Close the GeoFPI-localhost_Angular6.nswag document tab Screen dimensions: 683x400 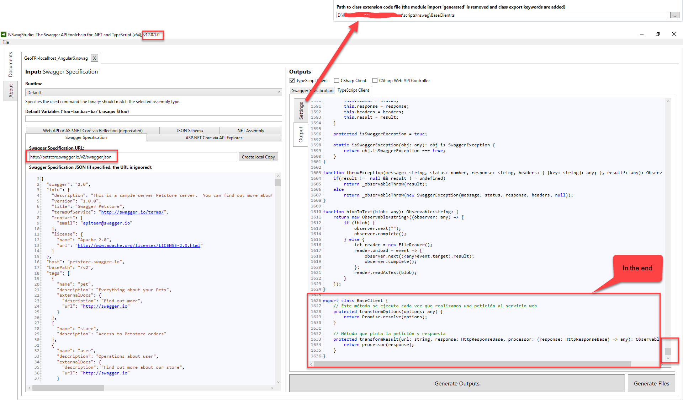click(94, 58)
